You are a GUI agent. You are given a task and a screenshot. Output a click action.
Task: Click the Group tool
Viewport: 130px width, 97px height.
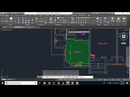point(105,19)
